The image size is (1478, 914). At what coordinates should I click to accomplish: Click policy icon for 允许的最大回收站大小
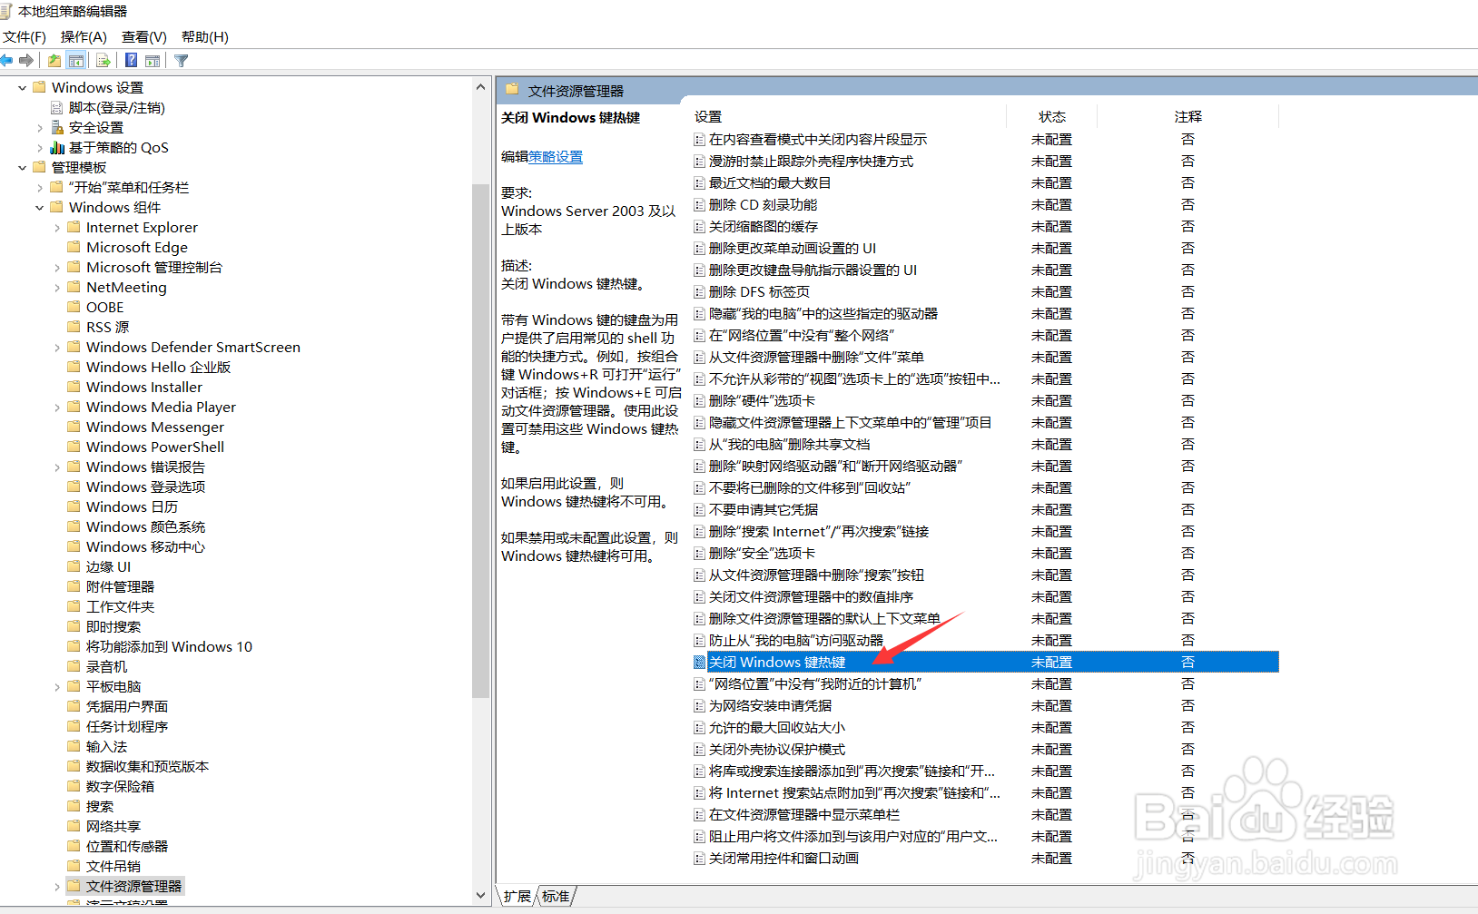[700, 728]
